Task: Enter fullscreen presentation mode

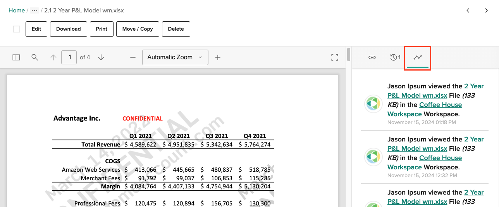Action: click(335, 57)
